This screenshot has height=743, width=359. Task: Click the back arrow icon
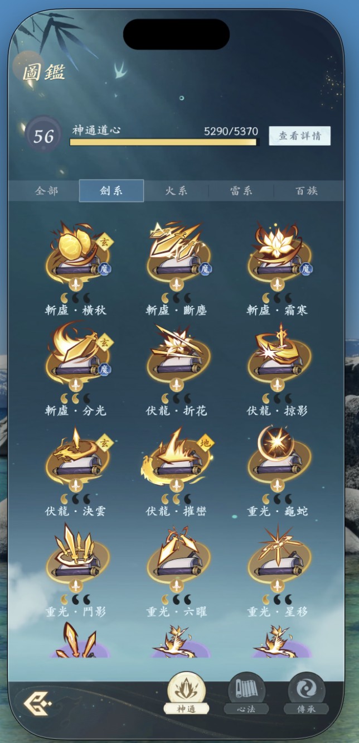pos(37,702)
